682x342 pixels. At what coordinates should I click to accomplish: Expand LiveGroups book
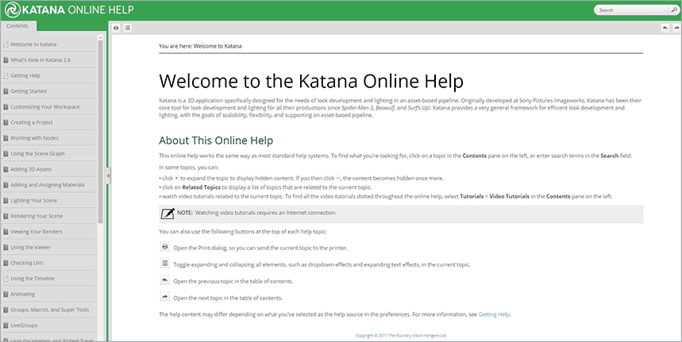pos(24,326)
